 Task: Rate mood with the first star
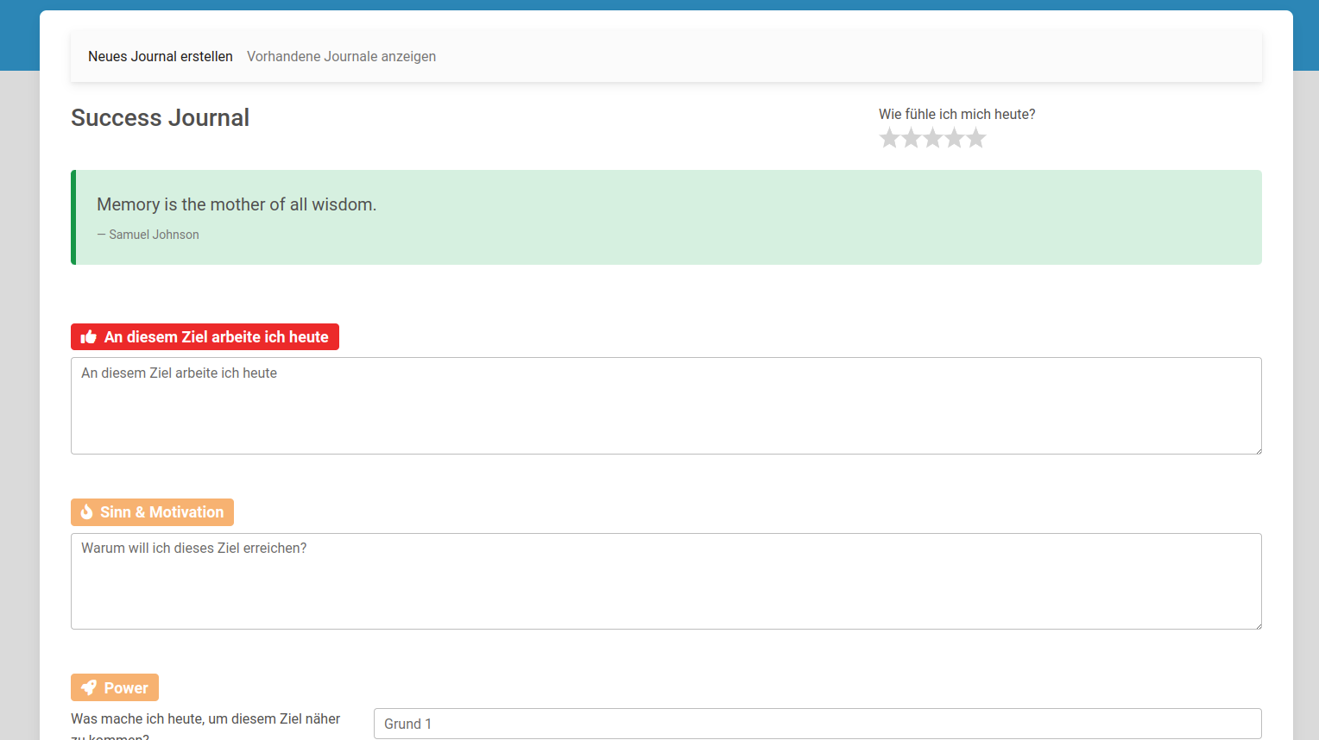point(889,138)
